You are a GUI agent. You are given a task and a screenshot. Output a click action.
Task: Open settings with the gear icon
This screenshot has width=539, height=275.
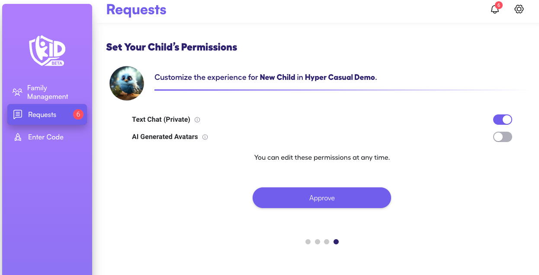click(x=519, y=9)
